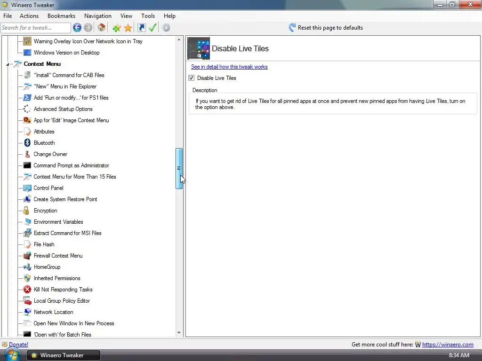Select 'Warning Overlay Icon Over Network Icon in Tray'
Screen dimensions: 482x361
[x=88, y=41]
